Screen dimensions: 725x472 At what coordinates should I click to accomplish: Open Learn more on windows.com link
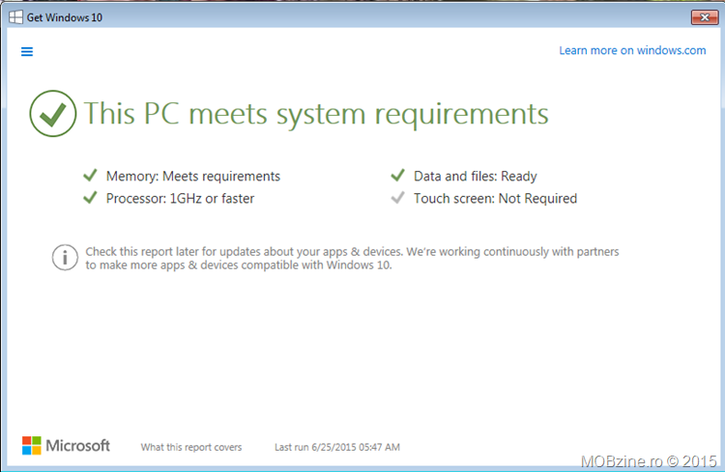(632, 50)
